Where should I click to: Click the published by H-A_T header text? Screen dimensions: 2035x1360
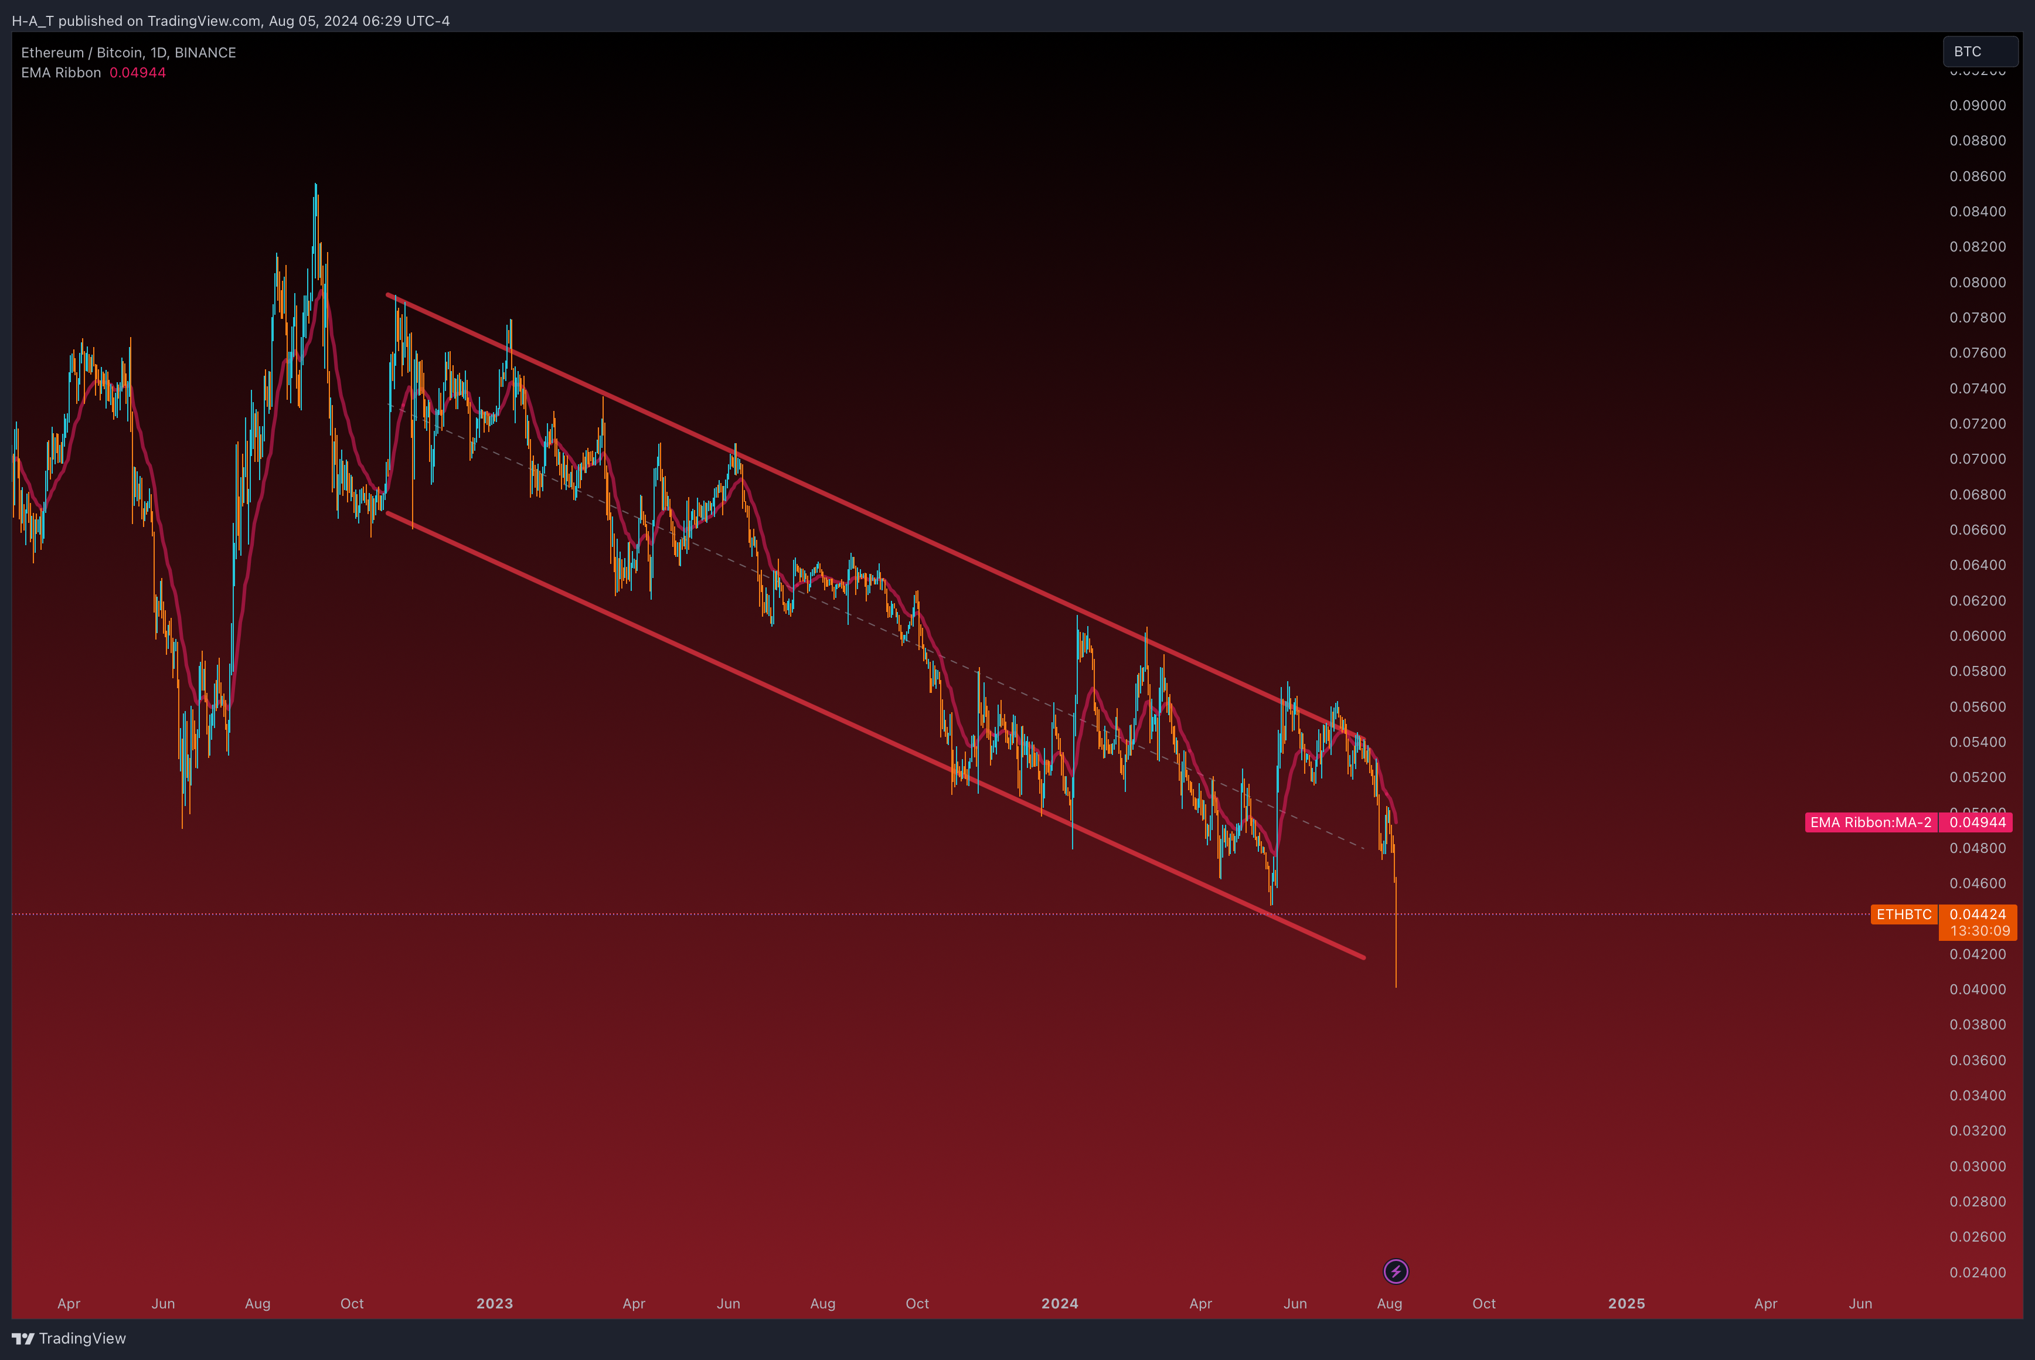(x=231, y=21)
